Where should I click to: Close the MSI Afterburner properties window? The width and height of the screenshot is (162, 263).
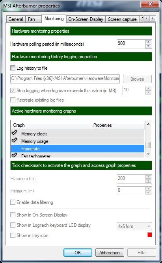tap(150, 4)
